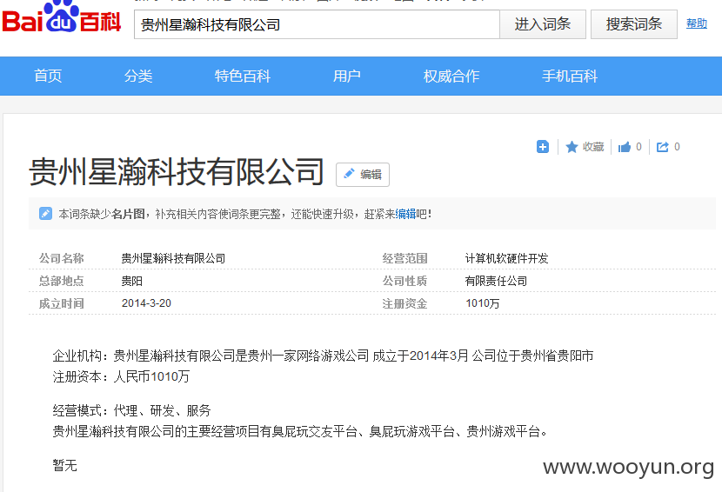Click the share arrow icon
The height and width of the screenshot is (492, 722).
pos(662,147)
